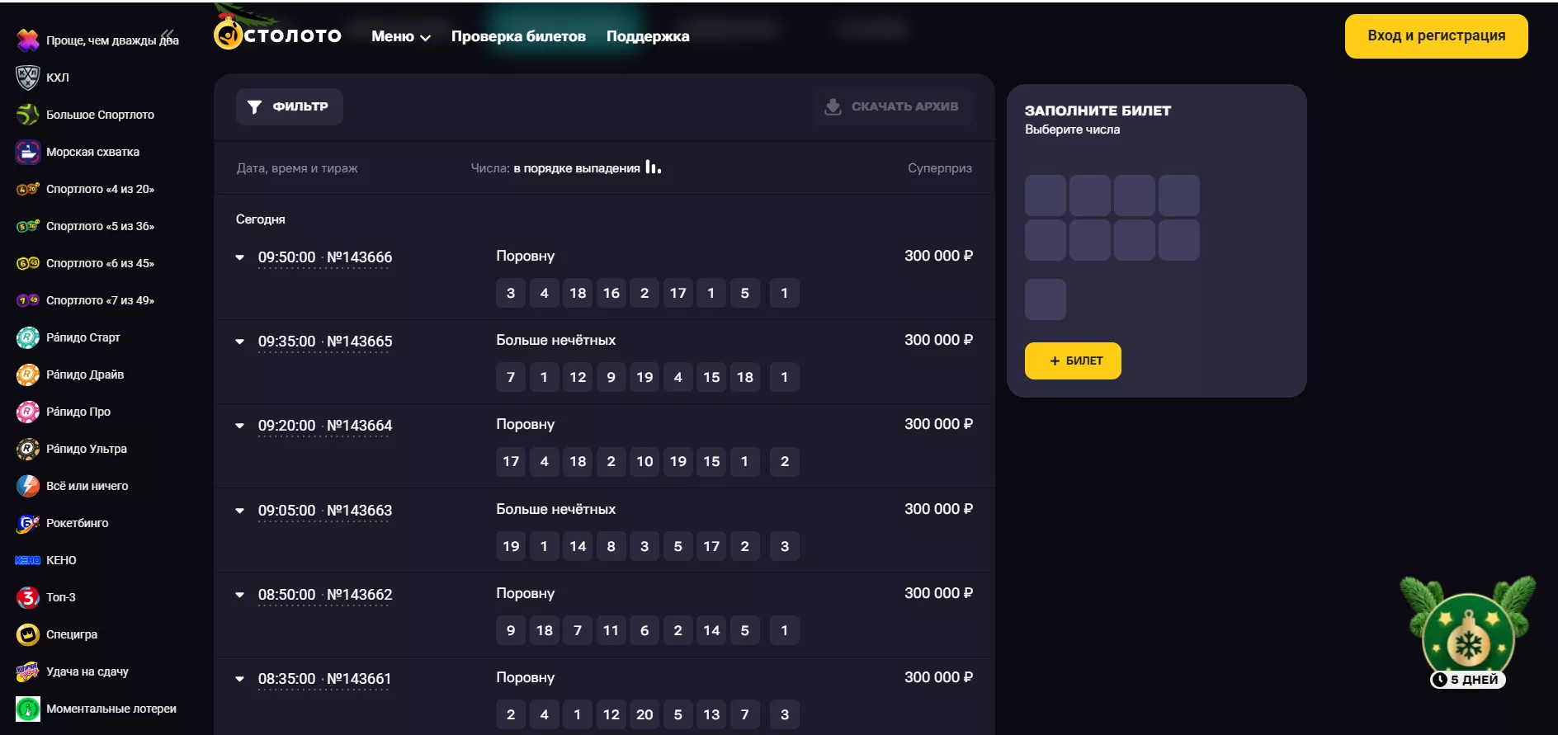Collapse the sidebar with double-chevron icon
The height and width of the screenshot is (735, 1558).
tap(168, 35)
